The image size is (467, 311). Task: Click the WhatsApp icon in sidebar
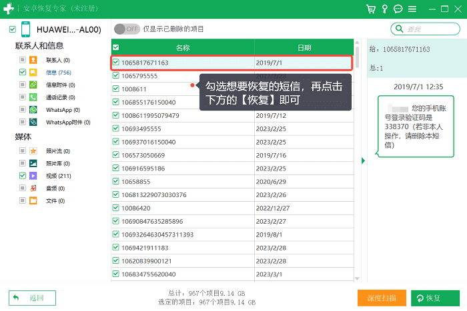[33, 110]
